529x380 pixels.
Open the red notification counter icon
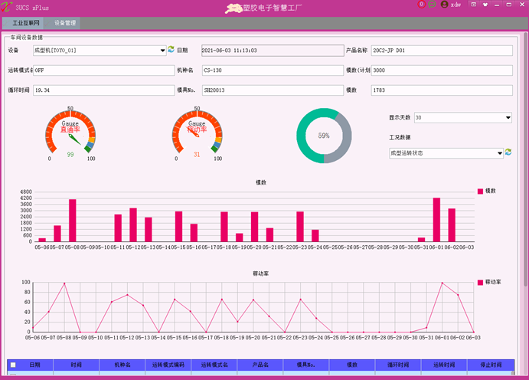421,5
